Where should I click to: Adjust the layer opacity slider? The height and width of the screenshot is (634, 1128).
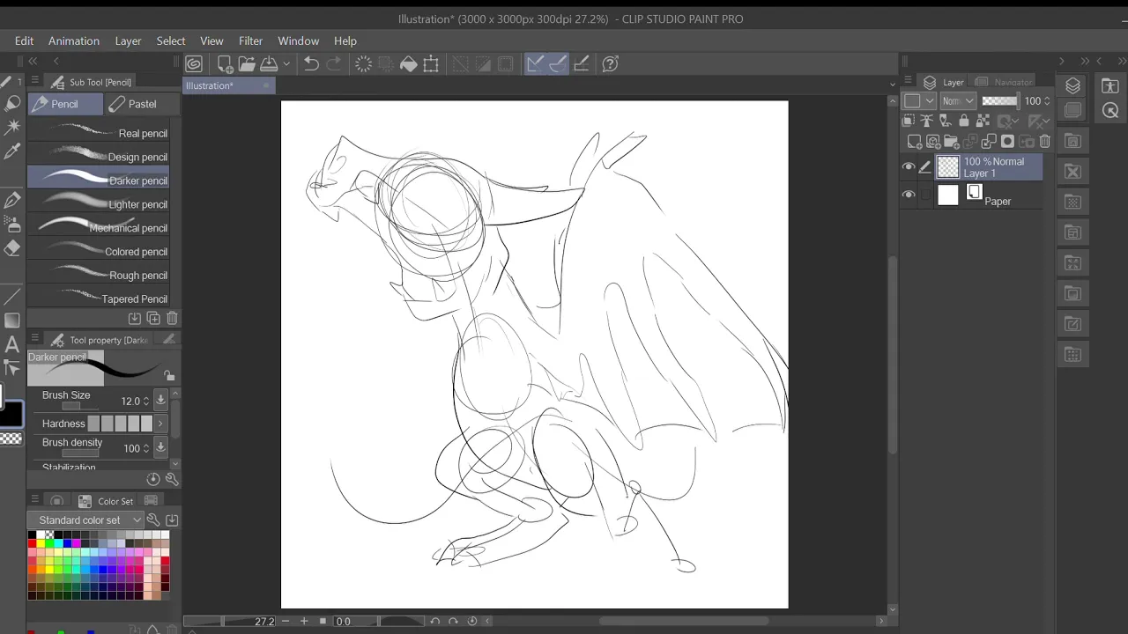(999, 101)
